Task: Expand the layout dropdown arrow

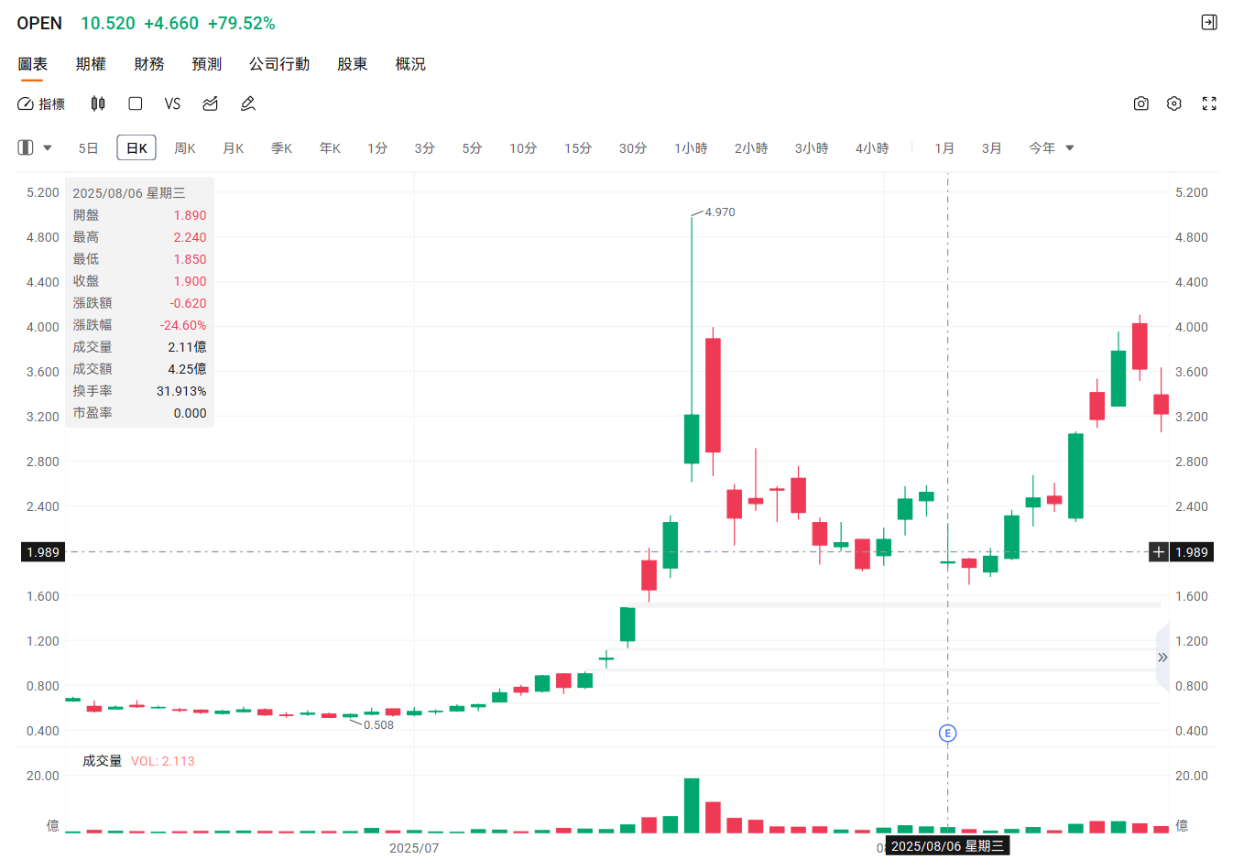Action: [48, 148]
